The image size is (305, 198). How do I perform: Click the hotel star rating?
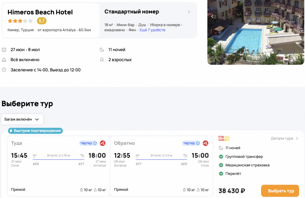[20, 21]
